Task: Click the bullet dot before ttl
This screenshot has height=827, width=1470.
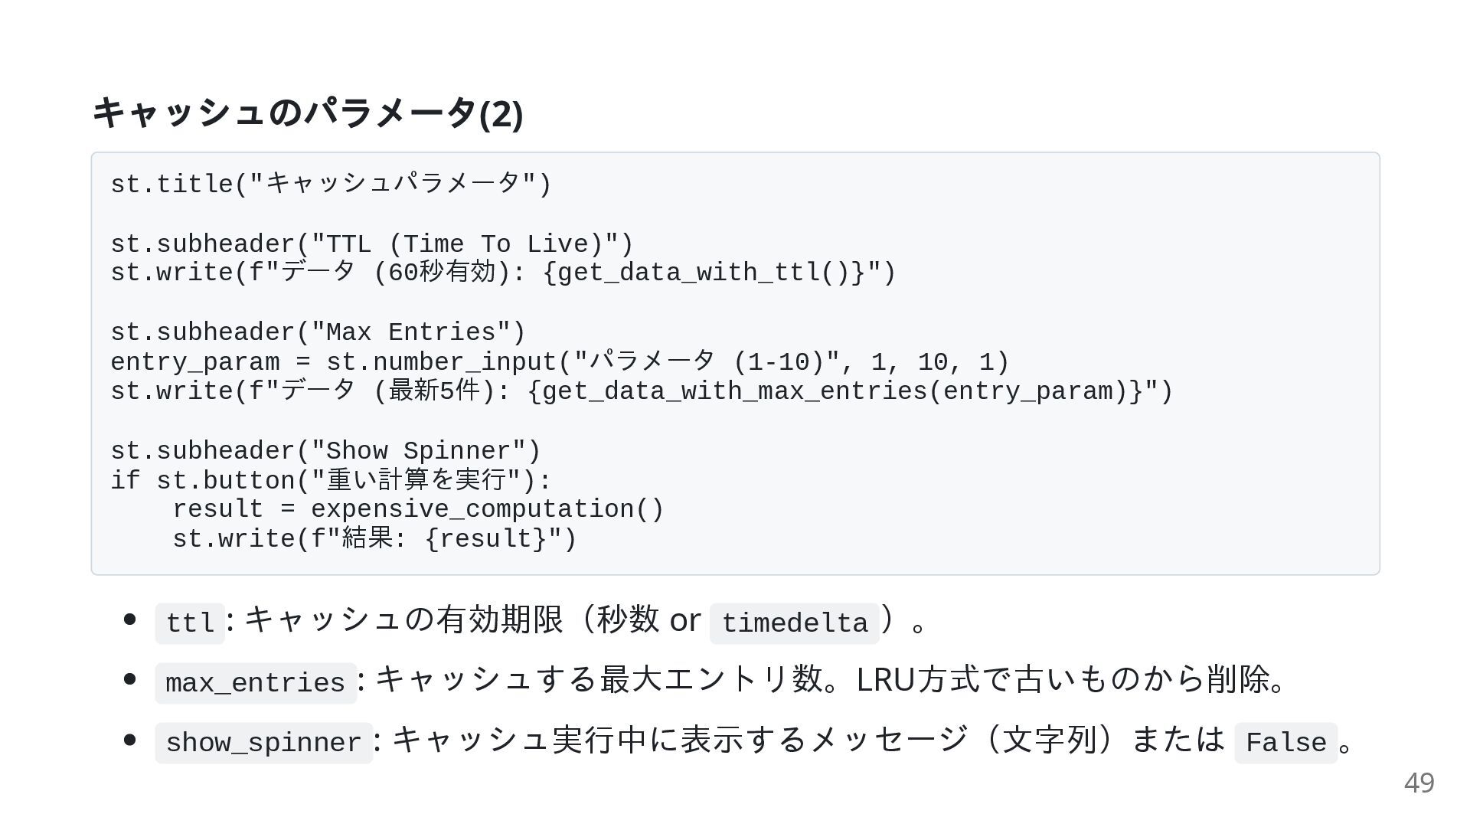Action: click(129, 619)
